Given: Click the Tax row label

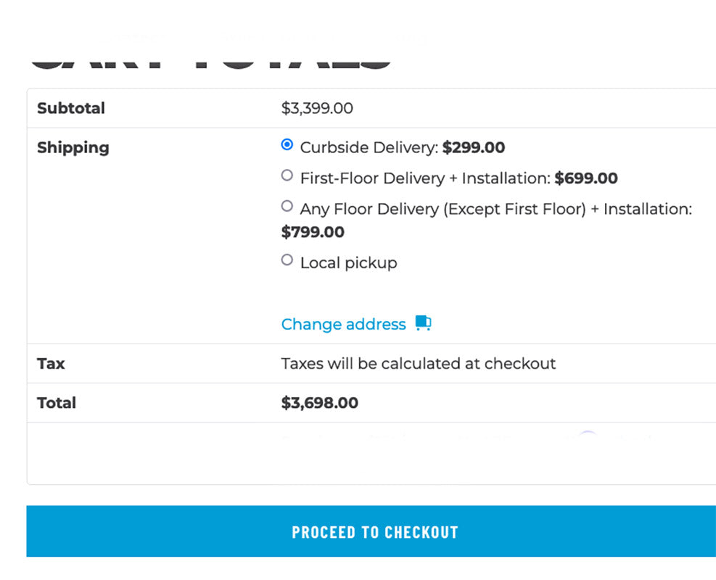Looking at the screenshot, I should pyautogui.click(x=51, y=363).
